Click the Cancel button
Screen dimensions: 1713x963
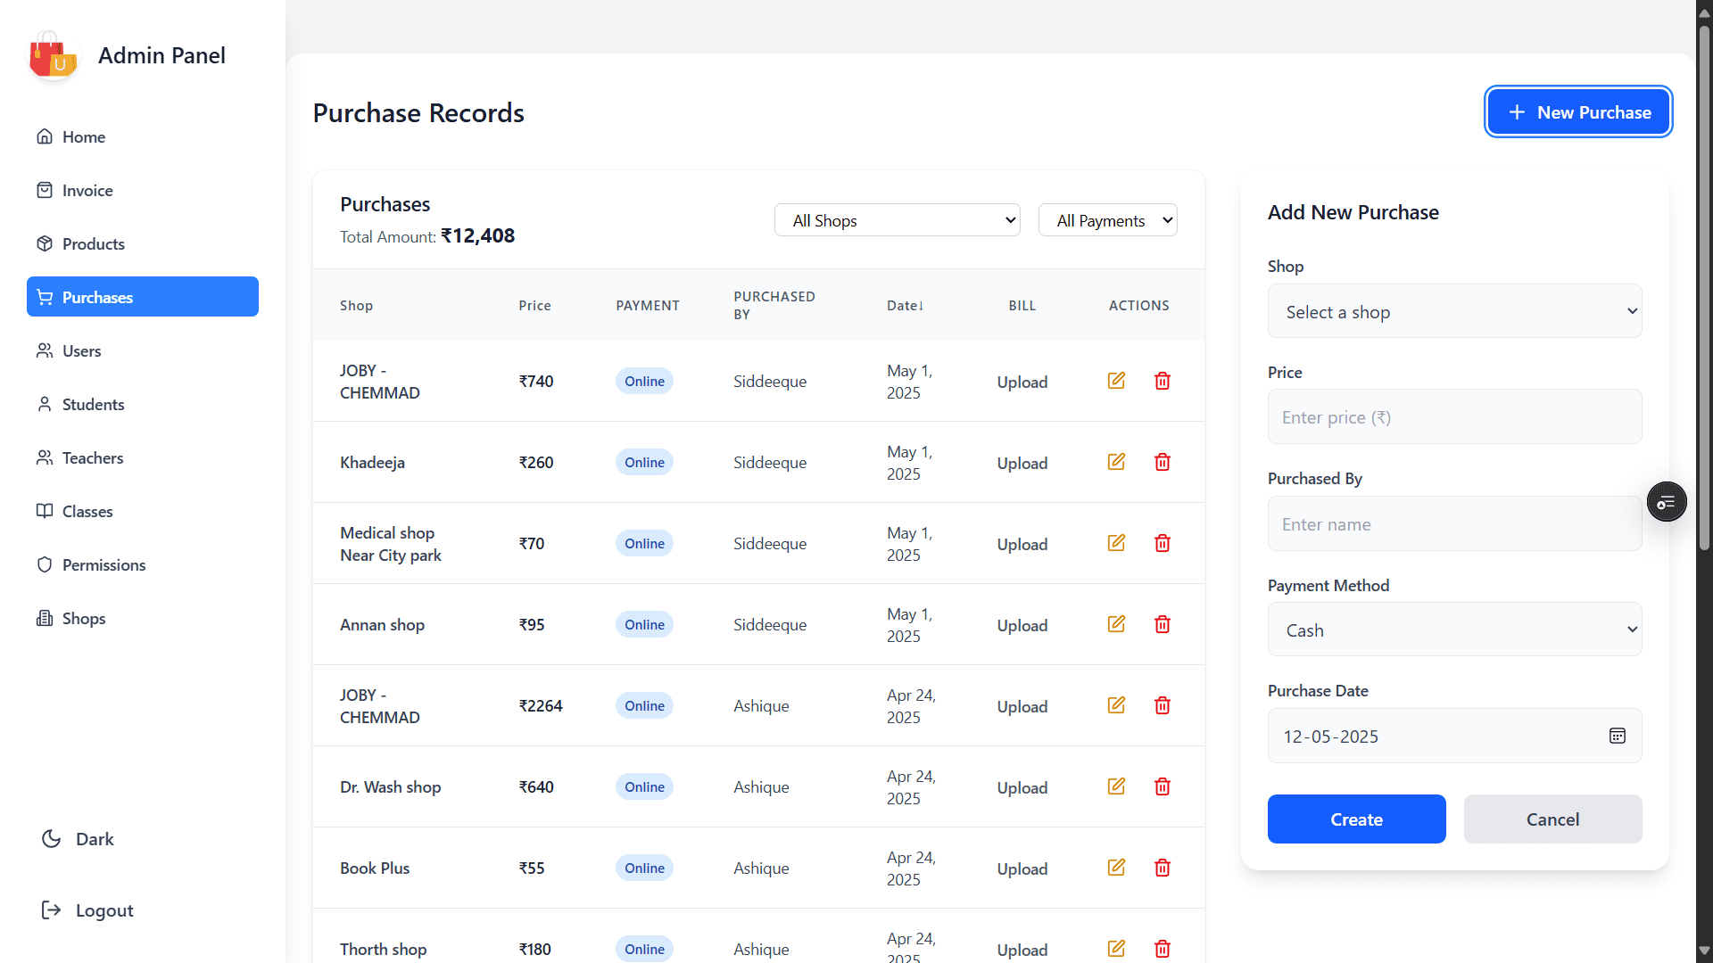(x=1552, y=819)
